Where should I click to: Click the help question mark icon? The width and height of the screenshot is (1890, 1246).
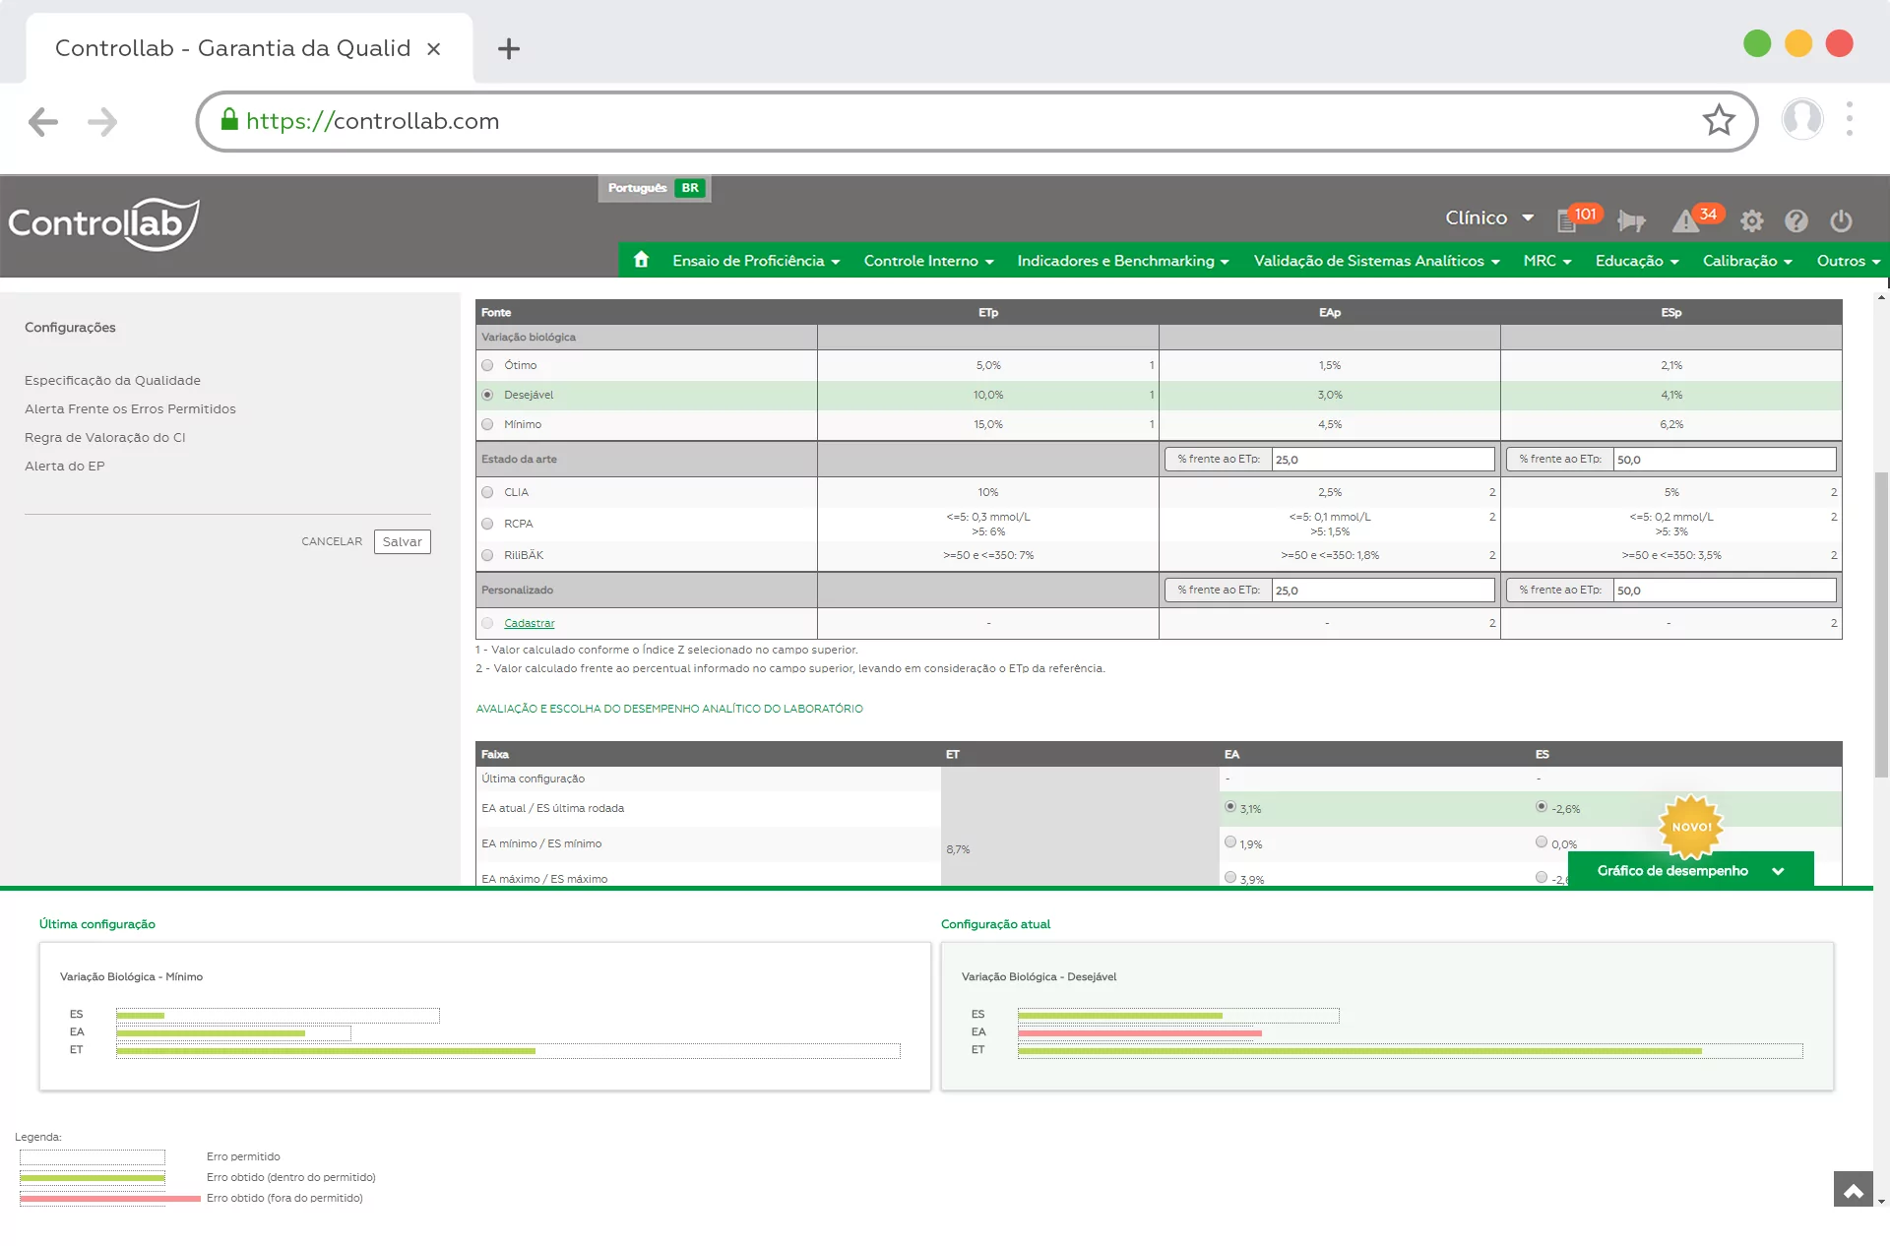click(1796, 221)
